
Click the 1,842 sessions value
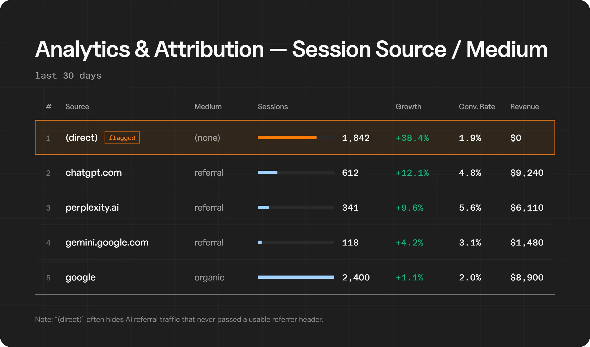coord(356,138)
